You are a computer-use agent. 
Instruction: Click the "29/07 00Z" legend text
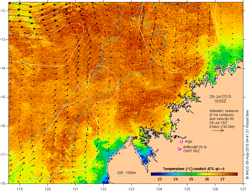(191, 151)
